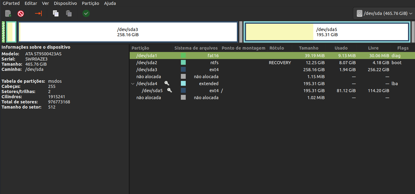This screenshot has width=415, height=194.
Task: Select /dev/sda5 block in disk map
Action: [x=327, y=32]
